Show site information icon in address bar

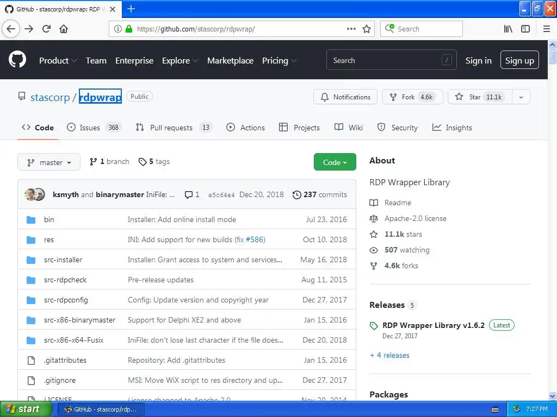click(x=117, y=29)
